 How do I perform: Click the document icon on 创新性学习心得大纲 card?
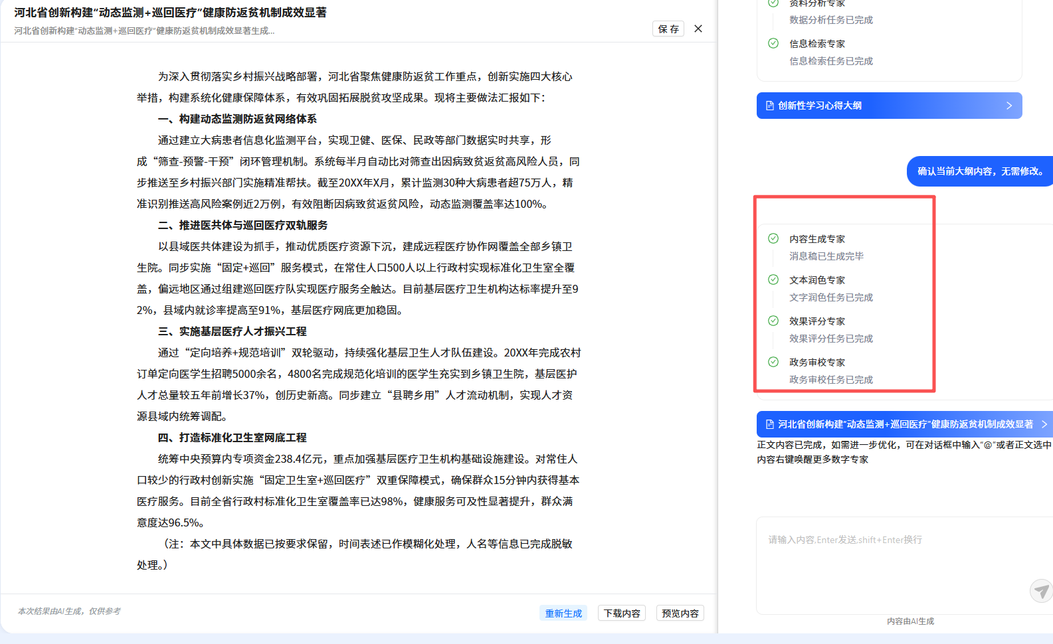coord(770,106)
